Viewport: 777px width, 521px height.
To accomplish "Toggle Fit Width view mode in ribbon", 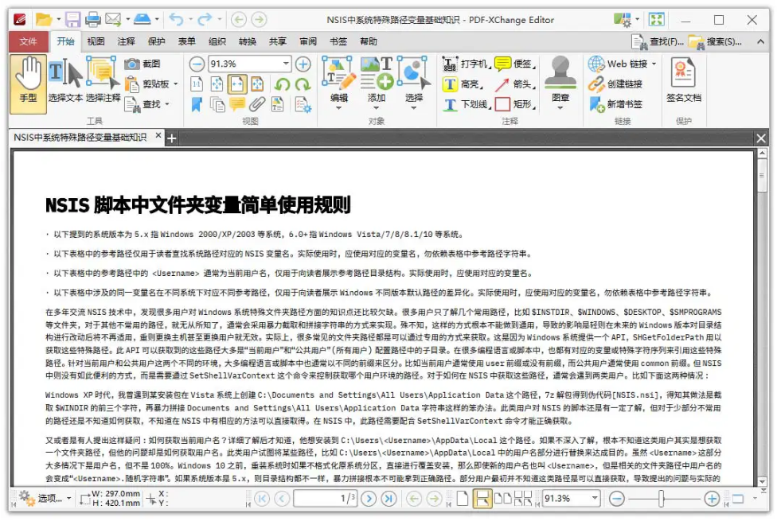I will (x=237, y=84).
